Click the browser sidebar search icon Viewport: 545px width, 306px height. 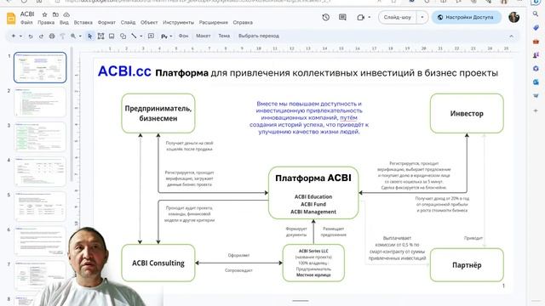536,14
